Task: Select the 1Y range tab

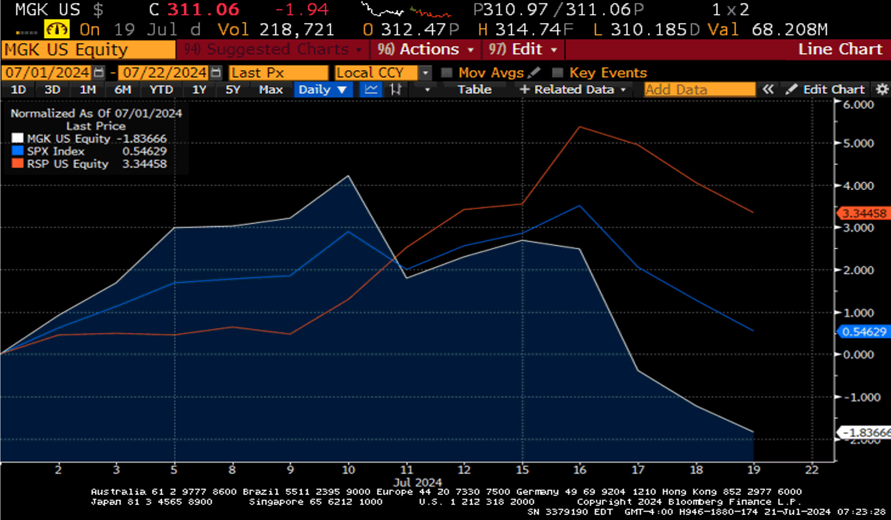Action: point(199,89)
